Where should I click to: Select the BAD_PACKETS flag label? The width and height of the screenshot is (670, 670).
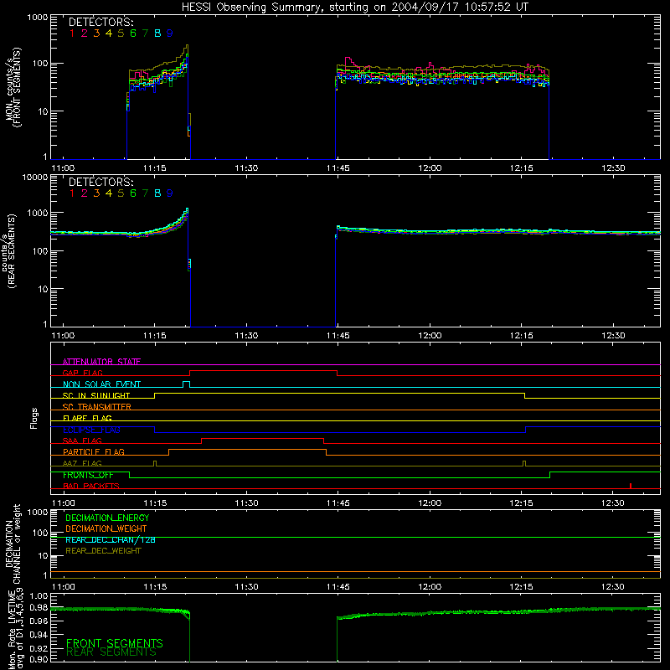click(91, 486)
